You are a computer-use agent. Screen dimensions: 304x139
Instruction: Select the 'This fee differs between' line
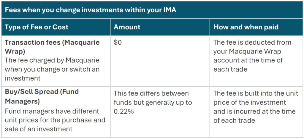151,93
